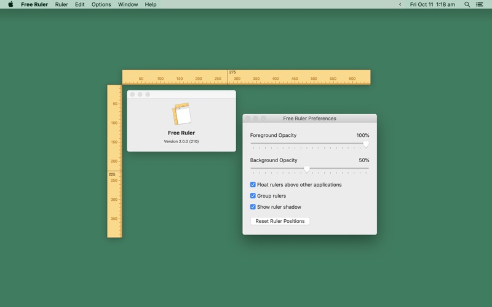Image resolution: width=492 pixels, height=307 pixels.
Task: Open Notification Center list icon
Action: tap(480, 4)
